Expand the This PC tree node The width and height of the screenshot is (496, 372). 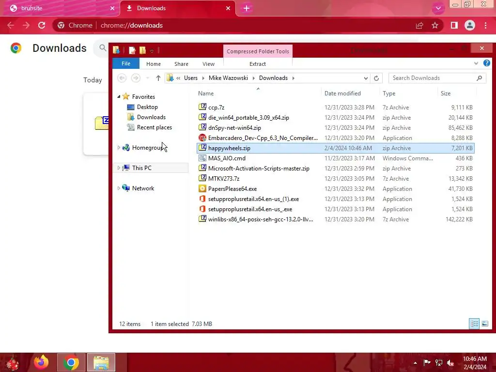pos(119,168)
